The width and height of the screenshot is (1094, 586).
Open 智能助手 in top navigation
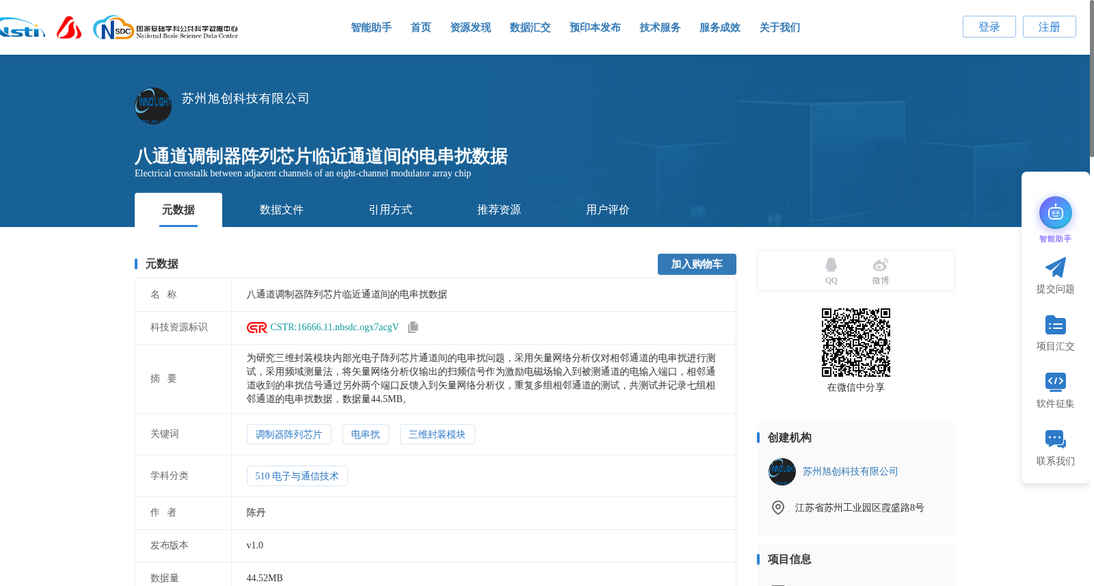coord(371,27)
